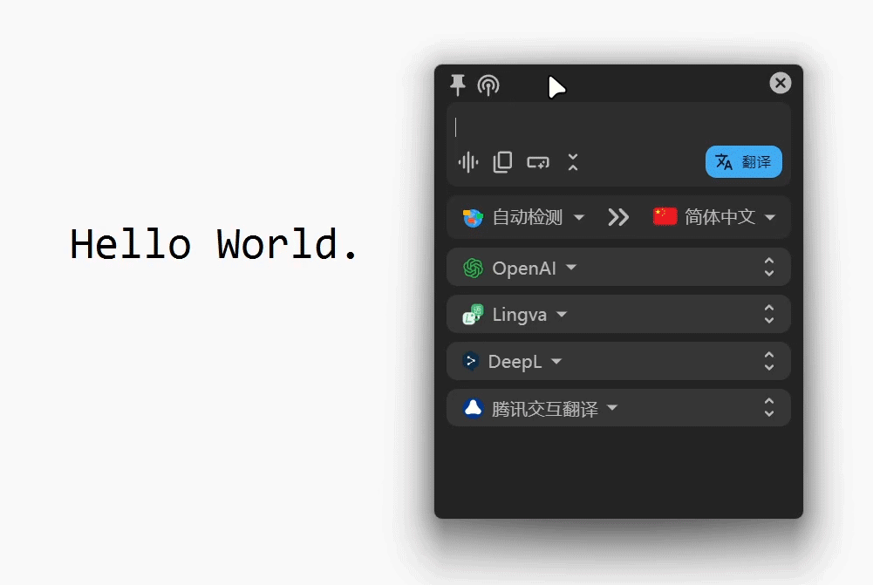This screenshot has height=585, width=873.
Task: Expand the Lingva result panel
Action: 769,315
